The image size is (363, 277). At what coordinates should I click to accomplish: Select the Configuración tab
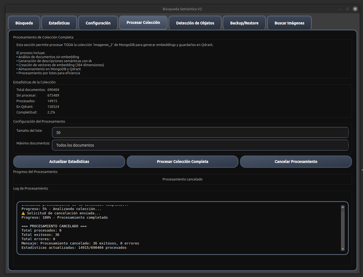[x=98, y=23]
